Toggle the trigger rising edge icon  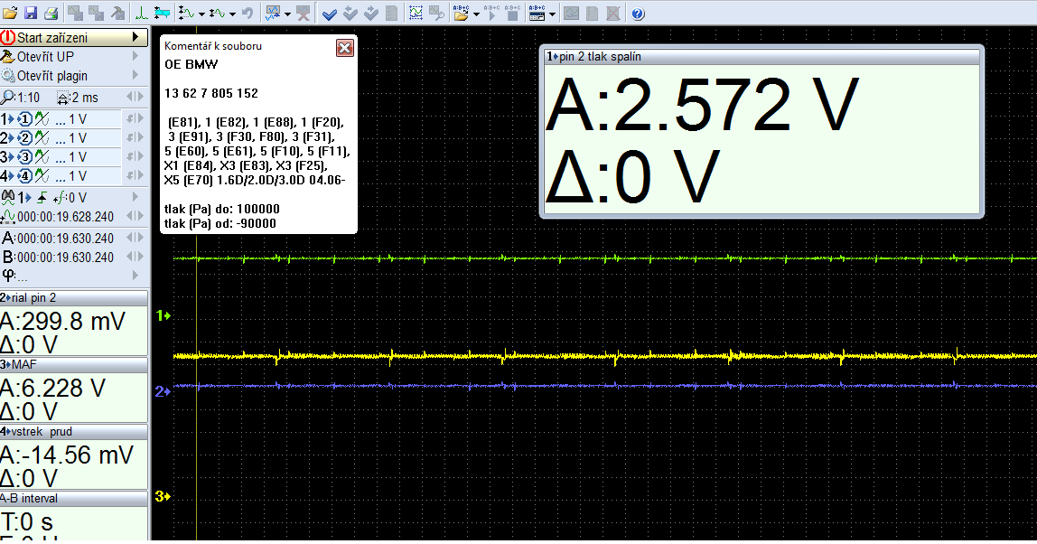click(42, 197)
